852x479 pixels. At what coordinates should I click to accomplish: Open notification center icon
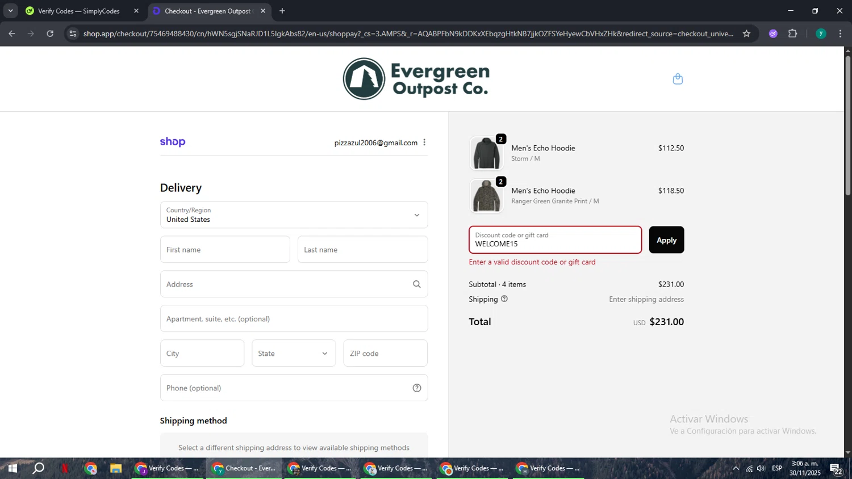pyautogui.click(x=836, y=469)
